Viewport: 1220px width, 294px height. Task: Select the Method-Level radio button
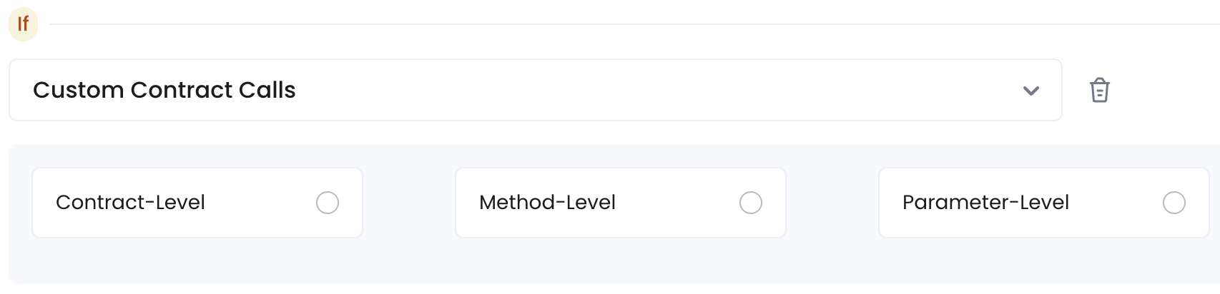click(x=751, y=203)
